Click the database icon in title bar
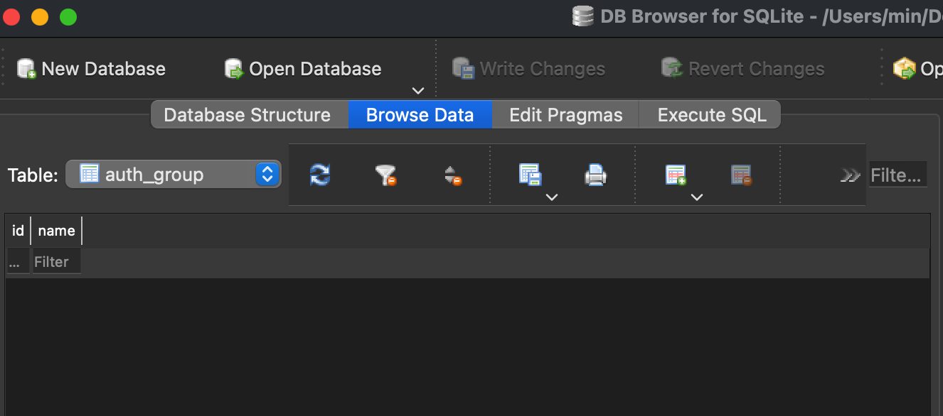943x416 pixels. [583, 16]
